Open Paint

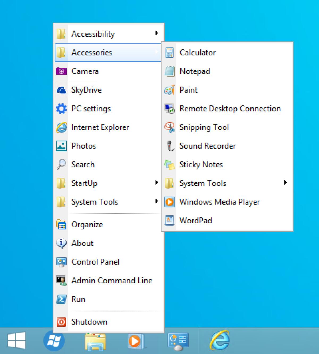click(188, 90)
